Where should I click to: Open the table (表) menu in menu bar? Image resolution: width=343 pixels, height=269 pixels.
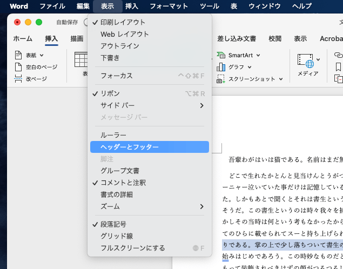coord(234,6)
